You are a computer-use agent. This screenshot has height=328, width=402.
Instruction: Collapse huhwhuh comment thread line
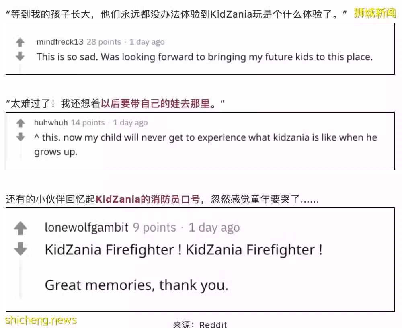tap(21, 152)
